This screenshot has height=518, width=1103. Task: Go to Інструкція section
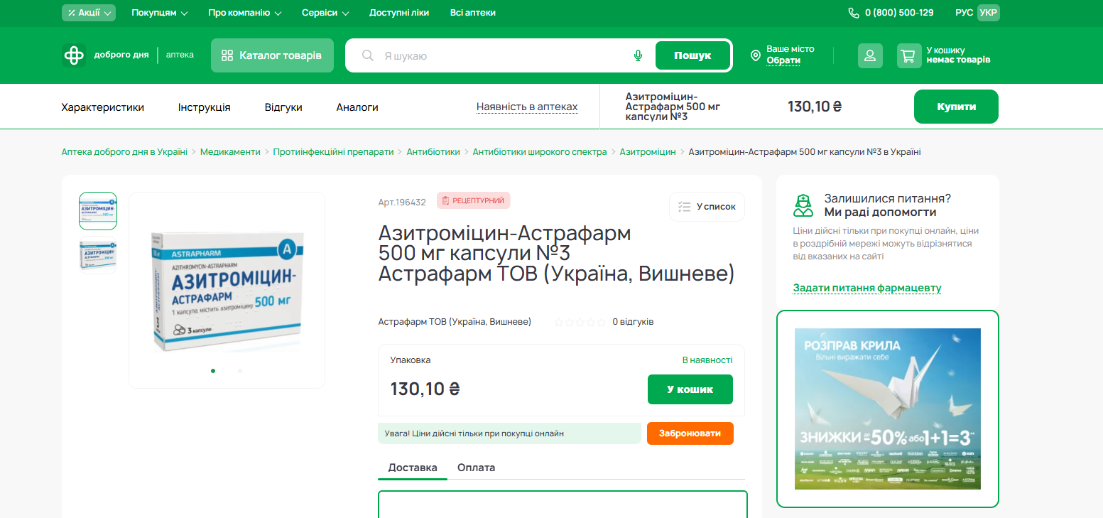[x=205, y=107]
